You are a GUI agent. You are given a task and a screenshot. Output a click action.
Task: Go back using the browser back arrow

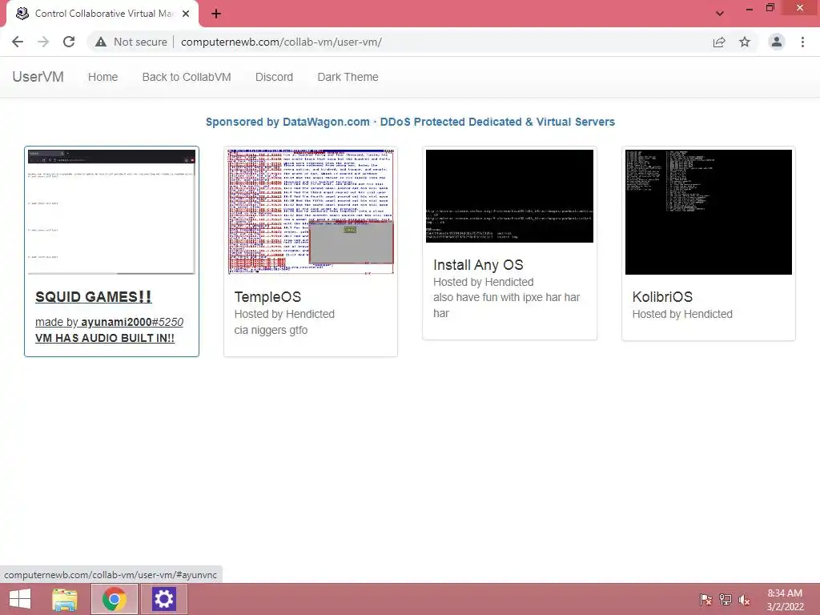tap(18, 42)
